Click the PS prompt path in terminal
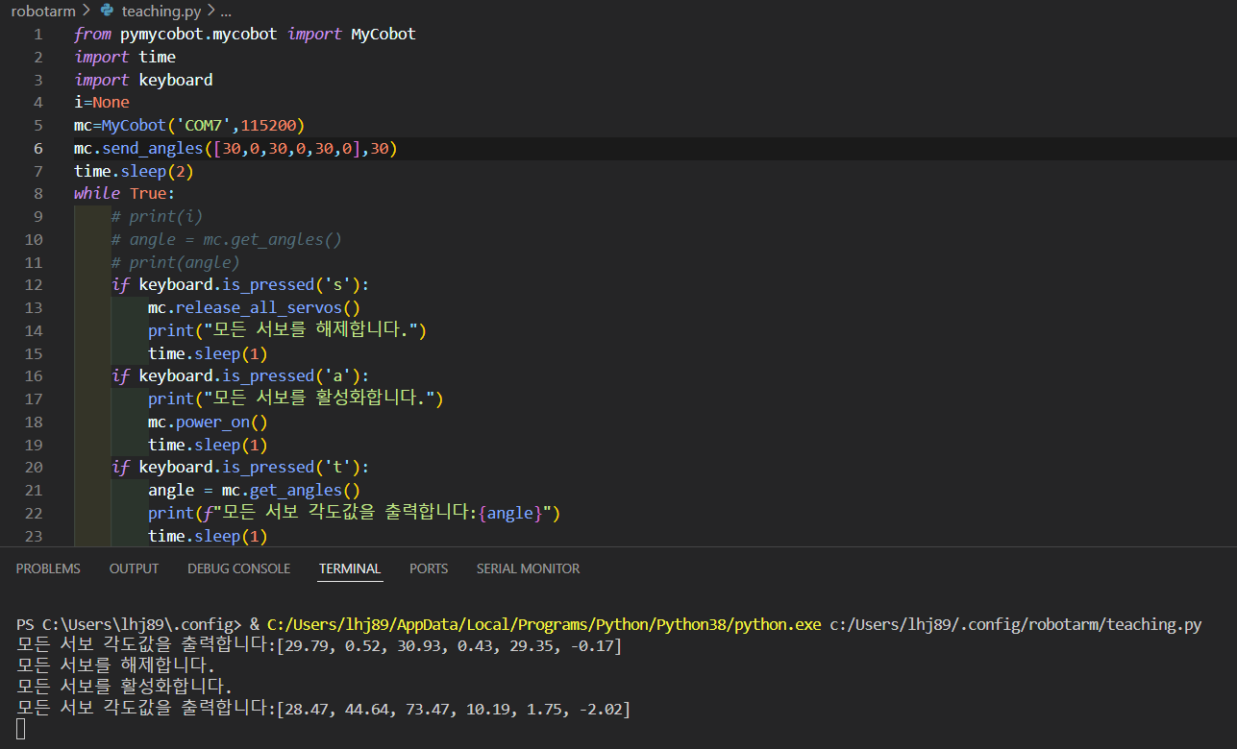The height and width of the screenshot is (749, 1237). click(129, 625)
